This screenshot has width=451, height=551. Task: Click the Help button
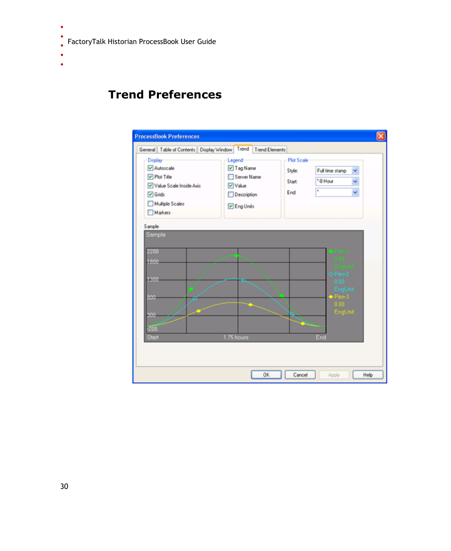click(x=368, y=375)
